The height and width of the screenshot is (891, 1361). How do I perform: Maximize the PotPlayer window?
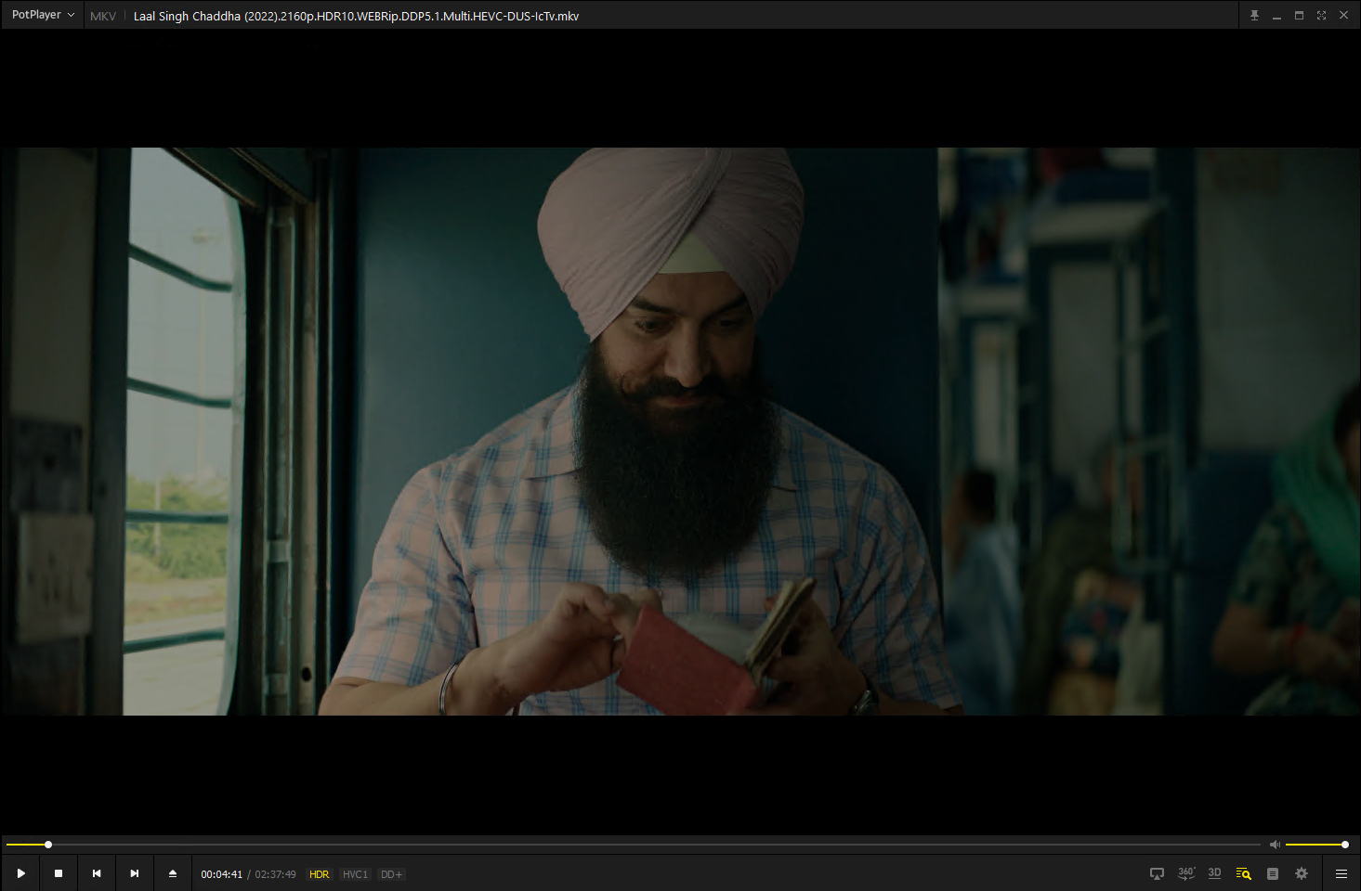(1299, 16)
